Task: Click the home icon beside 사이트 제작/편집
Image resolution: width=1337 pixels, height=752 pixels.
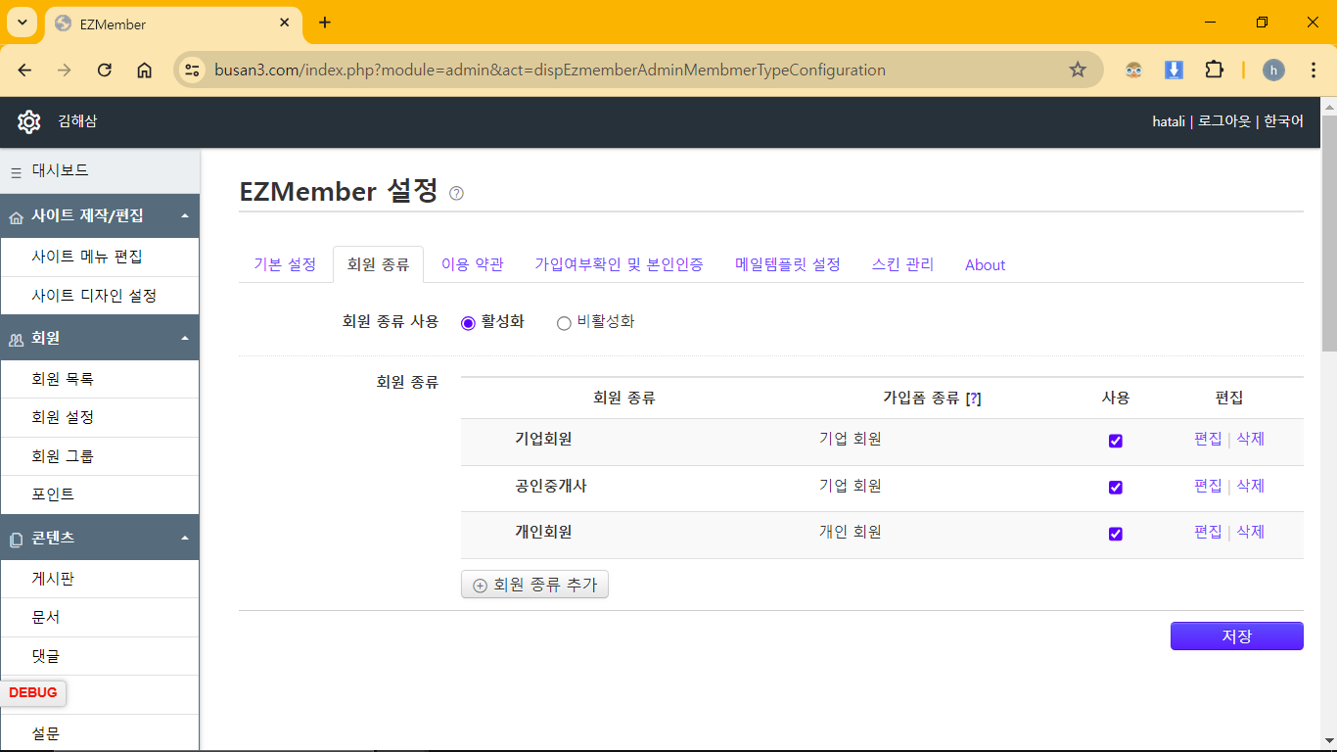Action: [x=16, y=217]
